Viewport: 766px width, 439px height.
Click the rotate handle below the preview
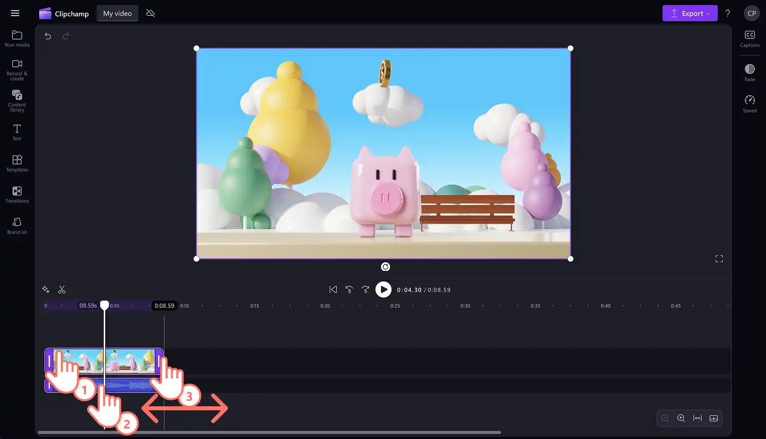[x=386, y=267]
